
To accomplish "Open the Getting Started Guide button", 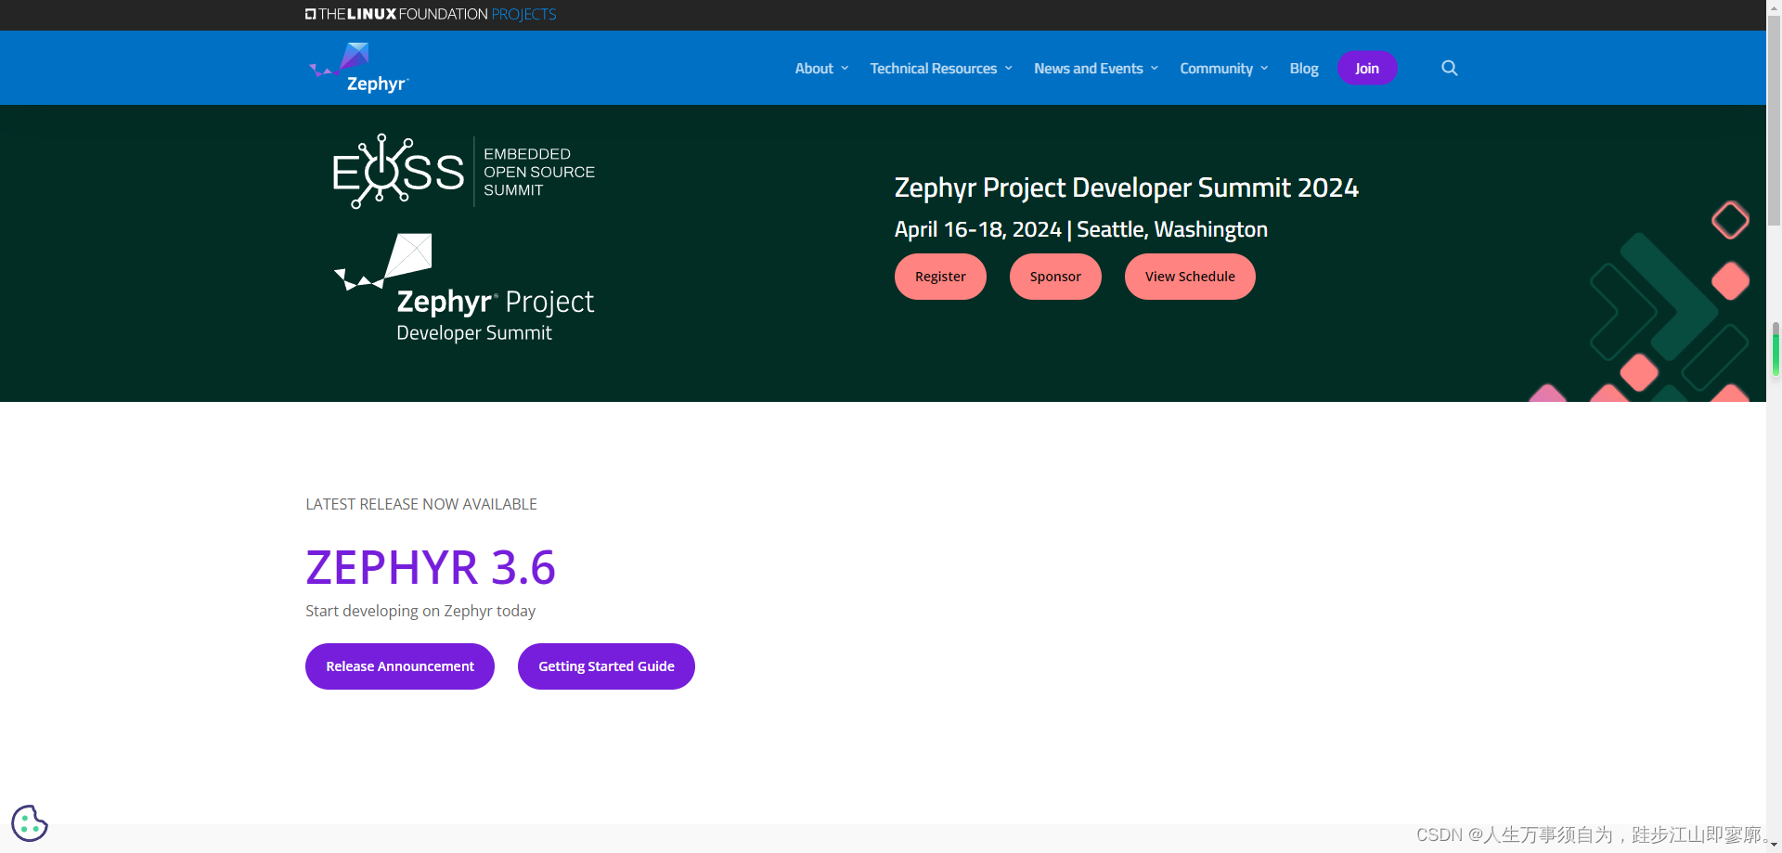I will tap(606, 666).
